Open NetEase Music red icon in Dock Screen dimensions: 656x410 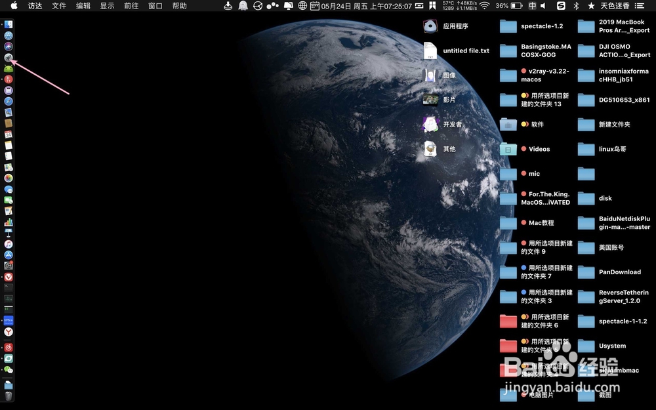point(9,347)
